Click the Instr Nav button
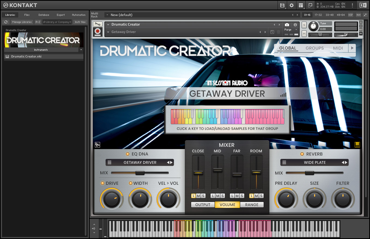Viewport: 370px width, 239px height. (x=80, y=22)
